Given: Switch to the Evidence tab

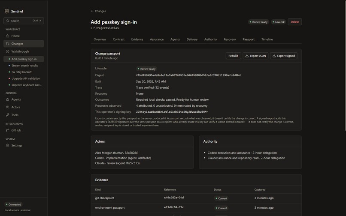Looking at the screenshot, I should (137, 39).
